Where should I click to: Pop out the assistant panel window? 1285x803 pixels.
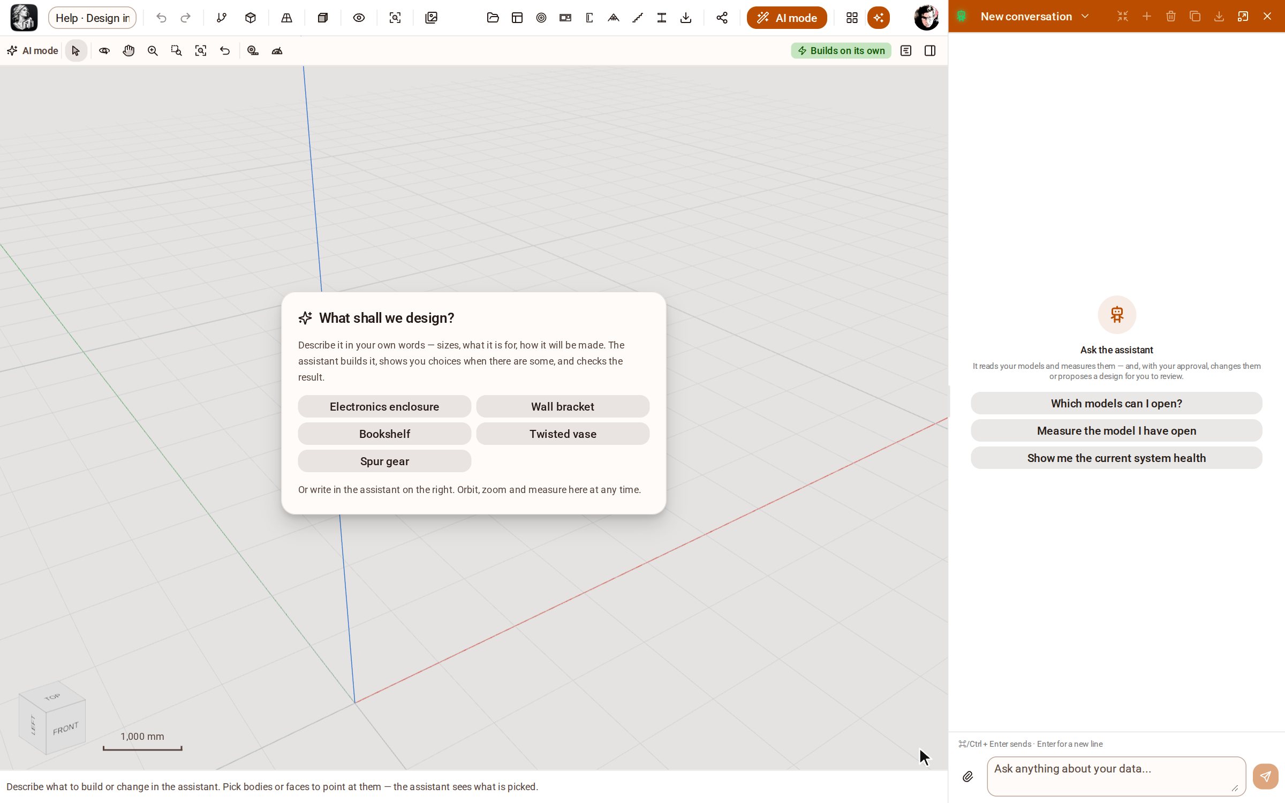tap(1243, 17)
